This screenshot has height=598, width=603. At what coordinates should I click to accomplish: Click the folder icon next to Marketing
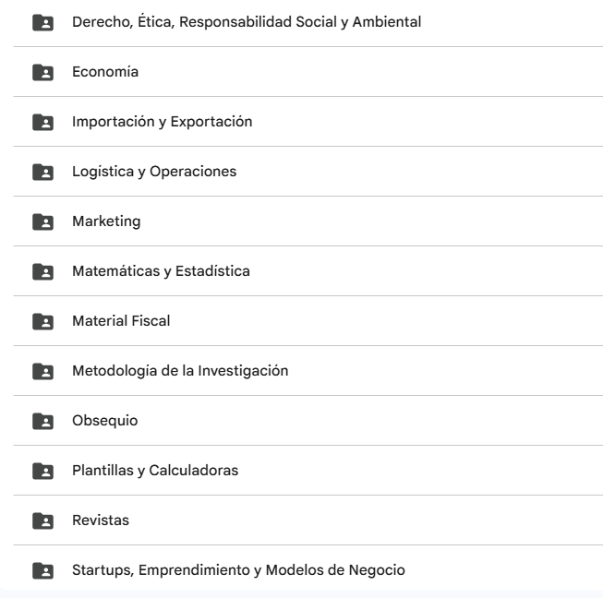[42, 221]
